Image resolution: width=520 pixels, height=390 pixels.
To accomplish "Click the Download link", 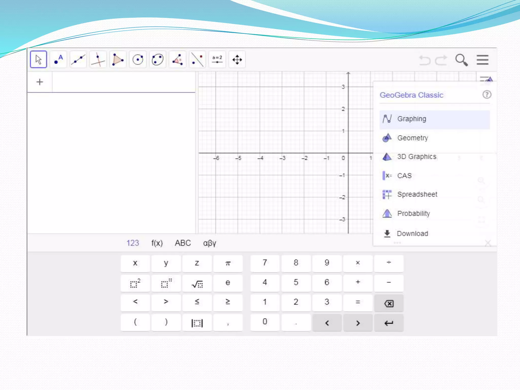I will pos(412,234).
